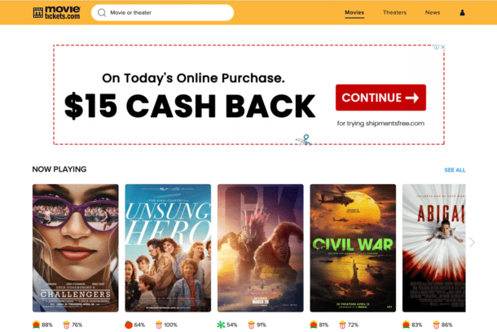Click Unsung Hero 100% popcorn audience icon

pyautogui.click(x=159, y=325)
